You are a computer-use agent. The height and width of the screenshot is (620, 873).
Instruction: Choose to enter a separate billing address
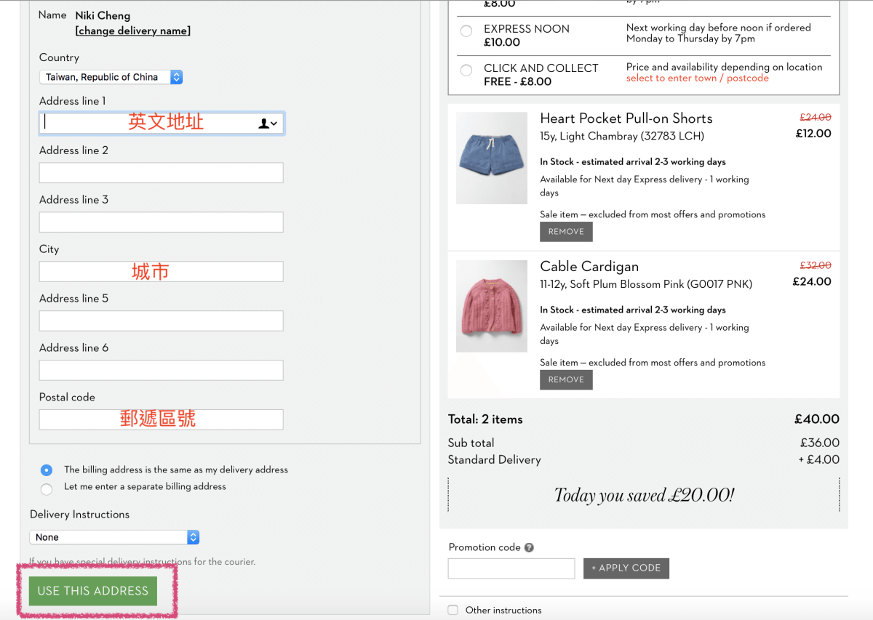click(47, 489)
